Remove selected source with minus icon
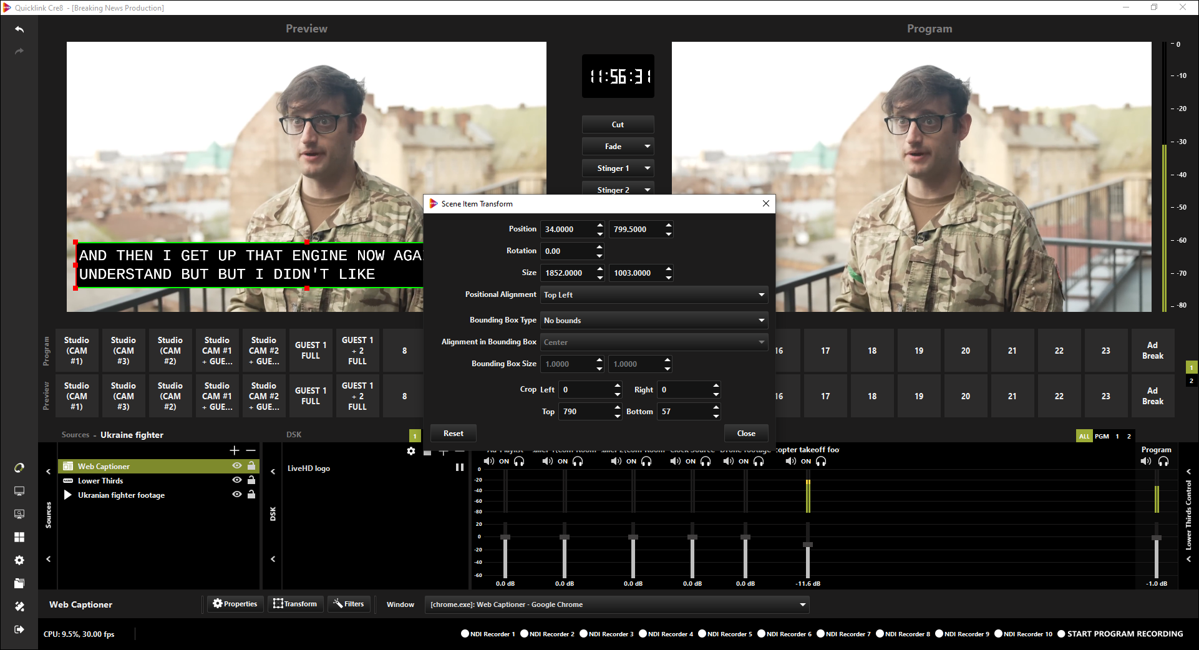The image size is (1199, 650). click(x=251, y=450)
